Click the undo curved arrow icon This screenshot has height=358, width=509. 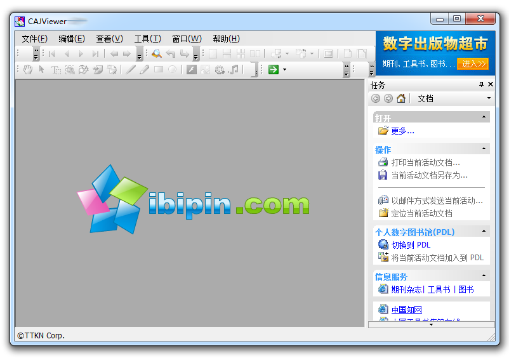[171, 53]
